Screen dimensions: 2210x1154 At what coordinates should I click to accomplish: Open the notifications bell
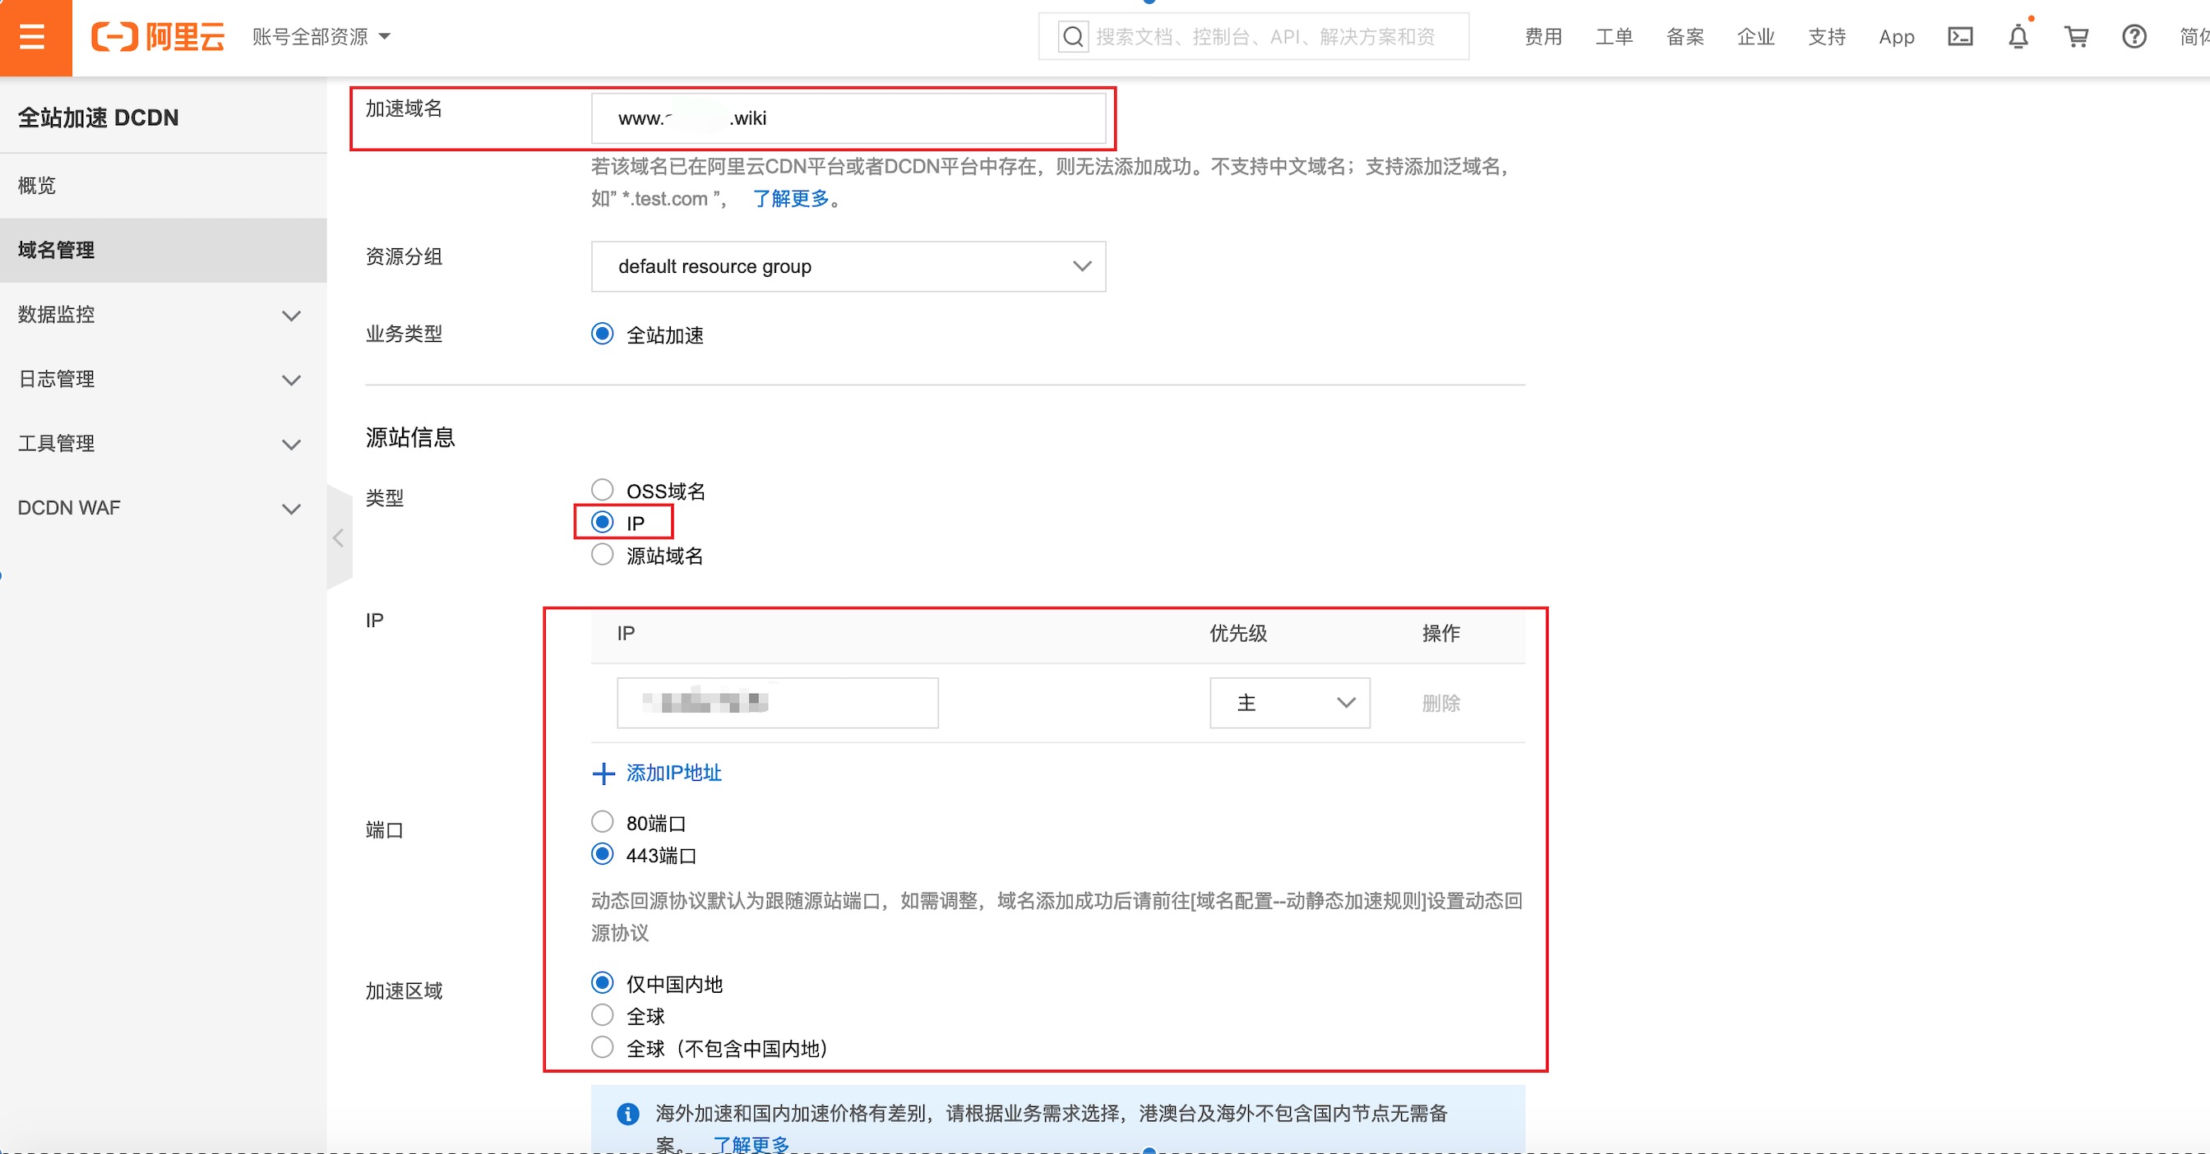(2018, 37)
